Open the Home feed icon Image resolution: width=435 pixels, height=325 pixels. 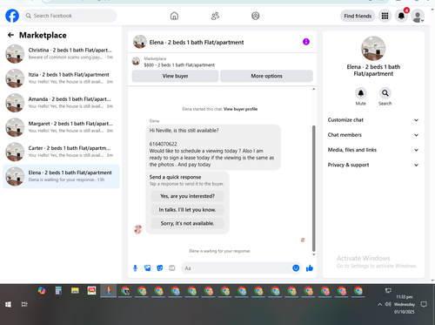[x=174, y=16]
